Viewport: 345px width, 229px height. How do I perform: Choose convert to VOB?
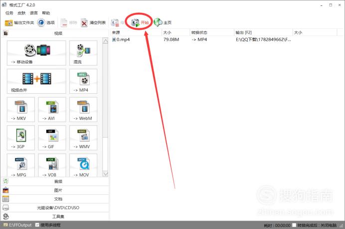pyautogui.click(x=52, y=165)
